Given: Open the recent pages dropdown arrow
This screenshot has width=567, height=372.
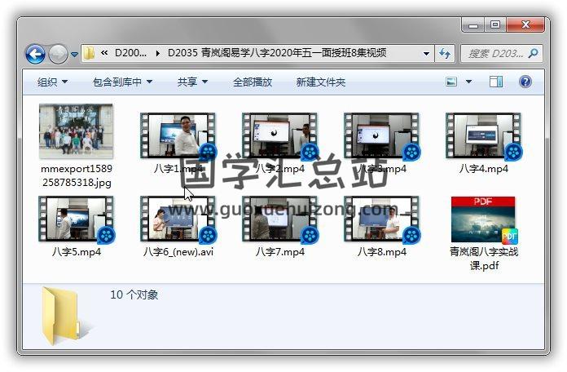Looking at the screenshot, I should tap(75, 55).
